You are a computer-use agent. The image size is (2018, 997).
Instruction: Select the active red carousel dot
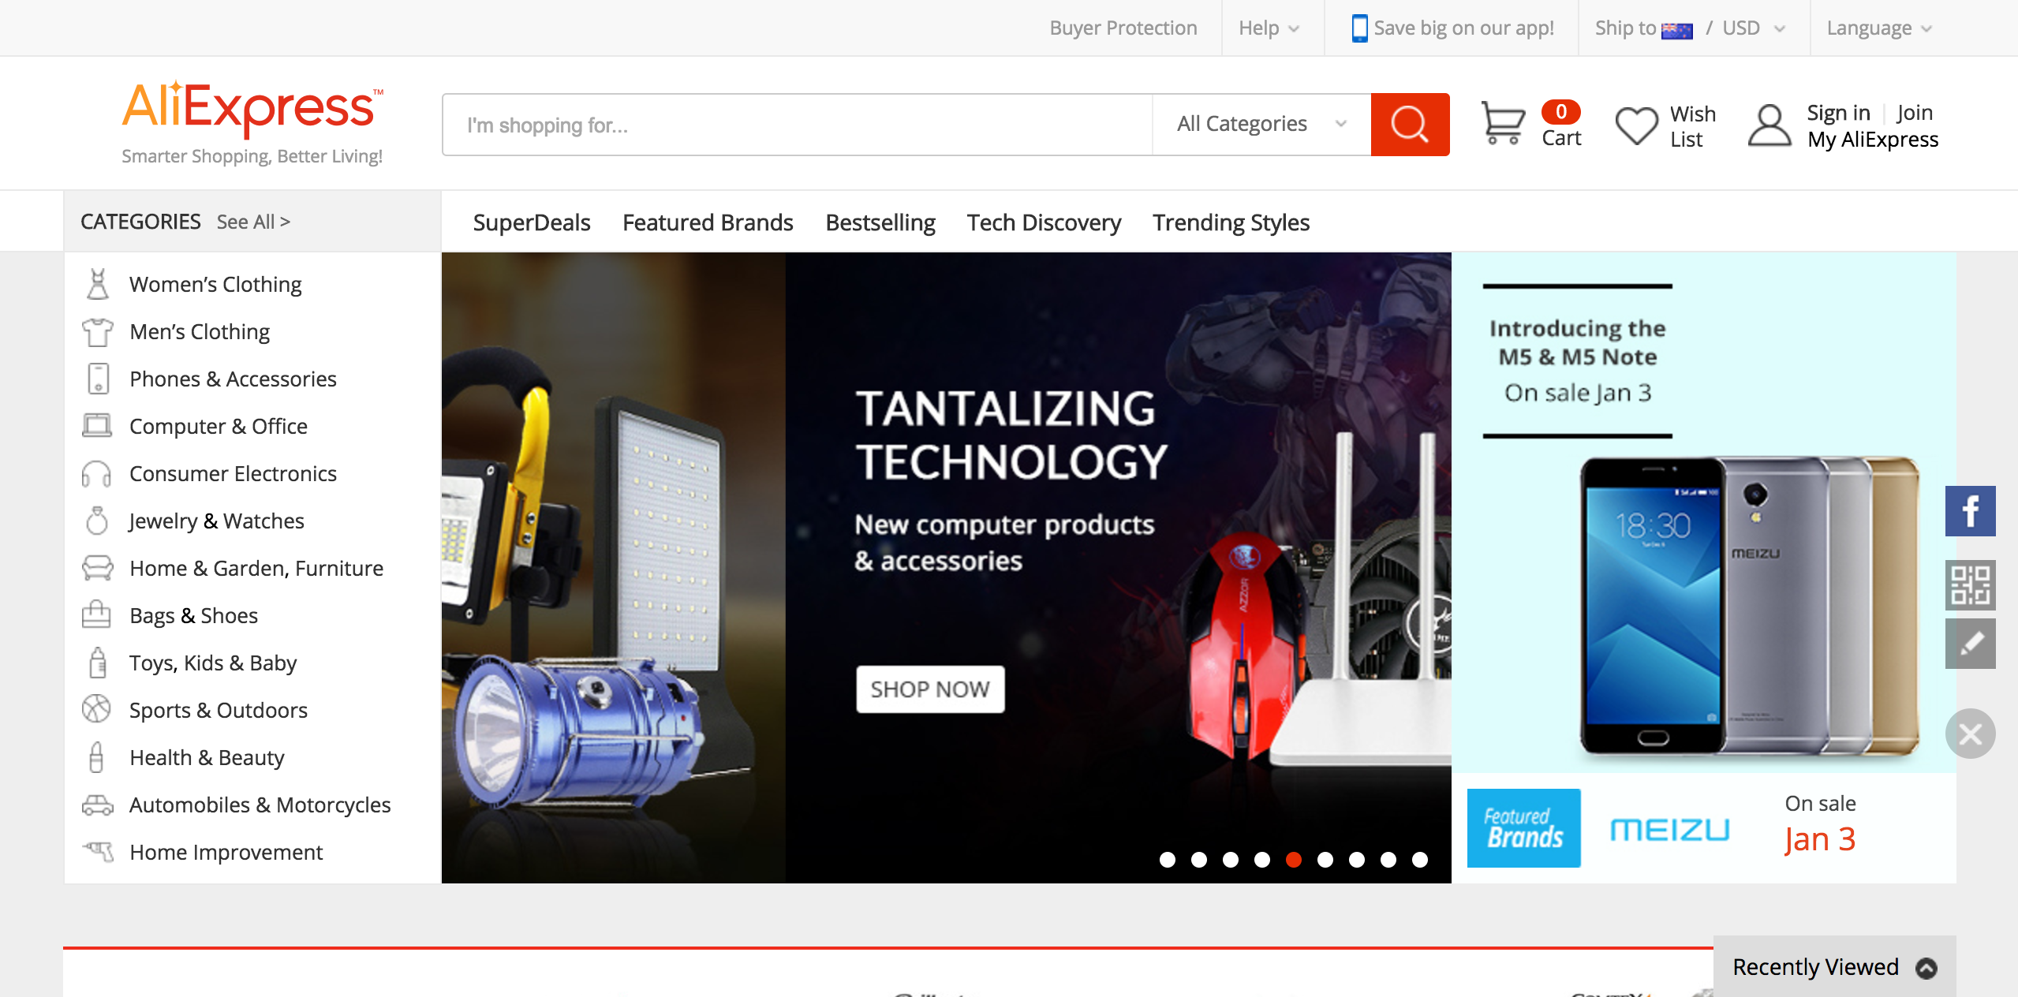[x=1294, y=860]
